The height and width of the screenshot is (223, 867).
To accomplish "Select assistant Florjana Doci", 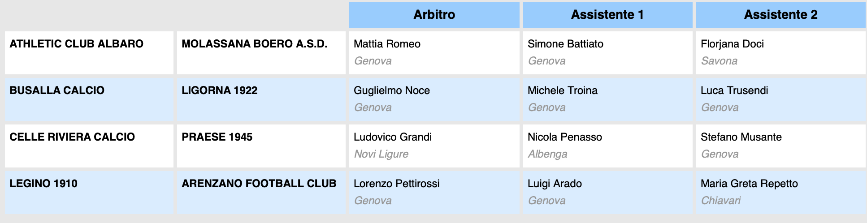I will tap(732, 44).
